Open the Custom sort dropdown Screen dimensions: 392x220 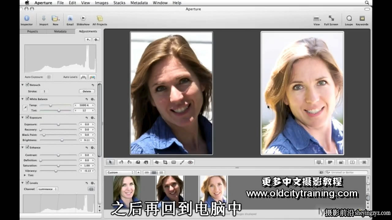120,172
